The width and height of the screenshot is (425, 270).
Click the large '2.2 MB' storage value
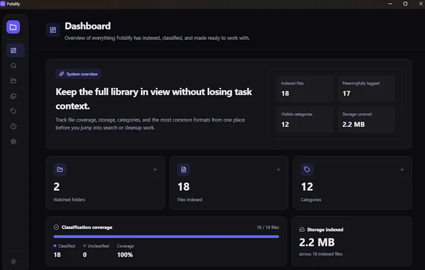[317, 242]
